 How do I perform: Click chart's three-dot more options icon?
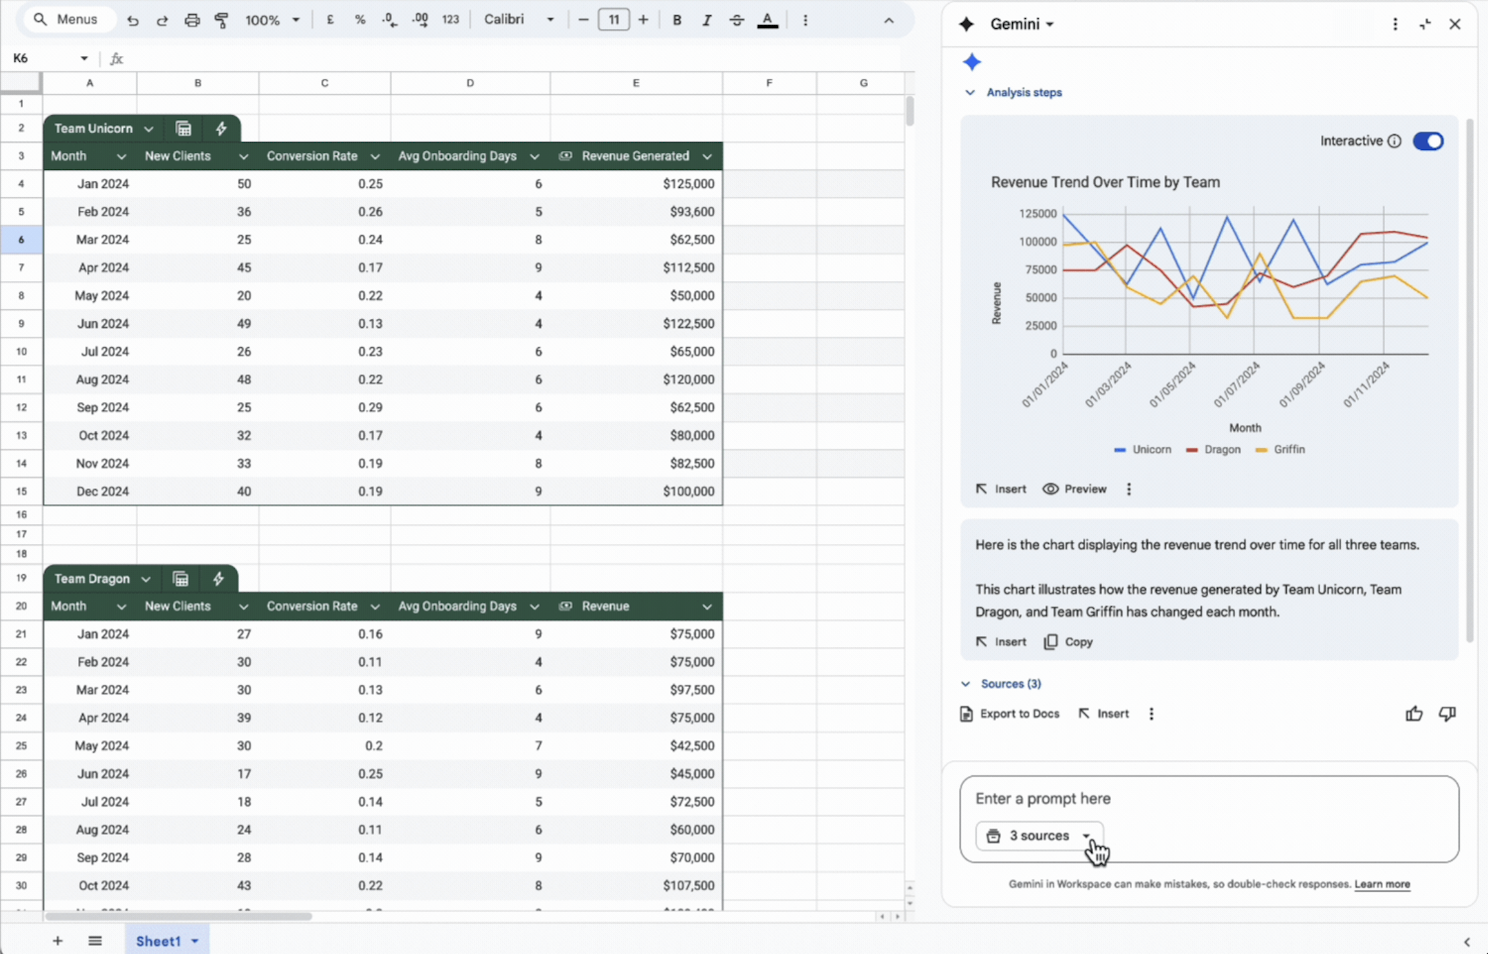[1129, 489]
